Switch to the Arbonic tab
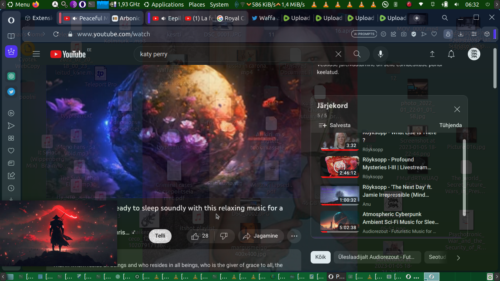 [x=126, y=18]
